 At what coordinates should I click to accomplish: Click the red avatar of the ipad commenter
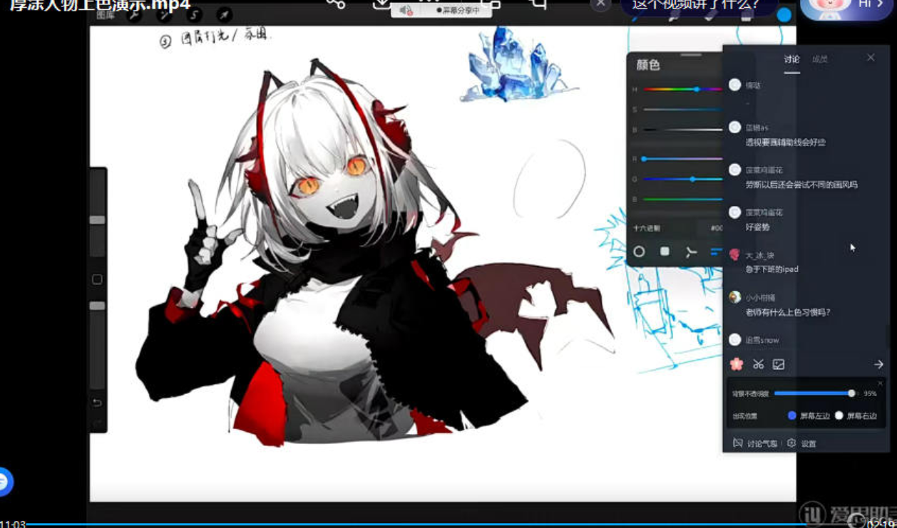tap(735, 254)
